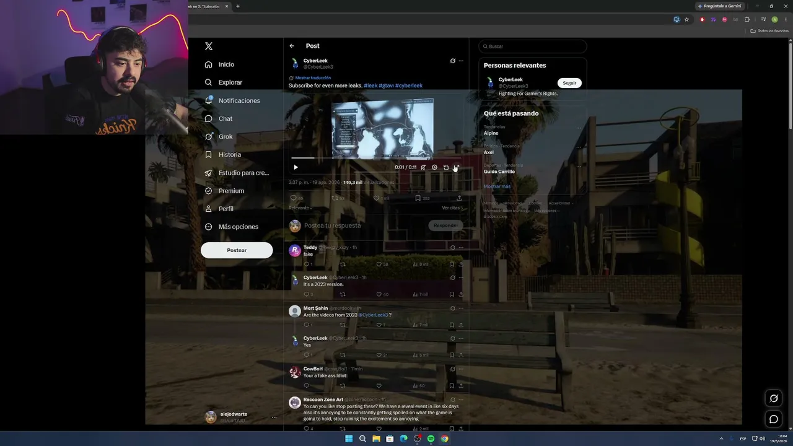The height and width of the screenshot is (446, 793).
Task: Click Mostrar más under trends
Action: click(497, 186)
